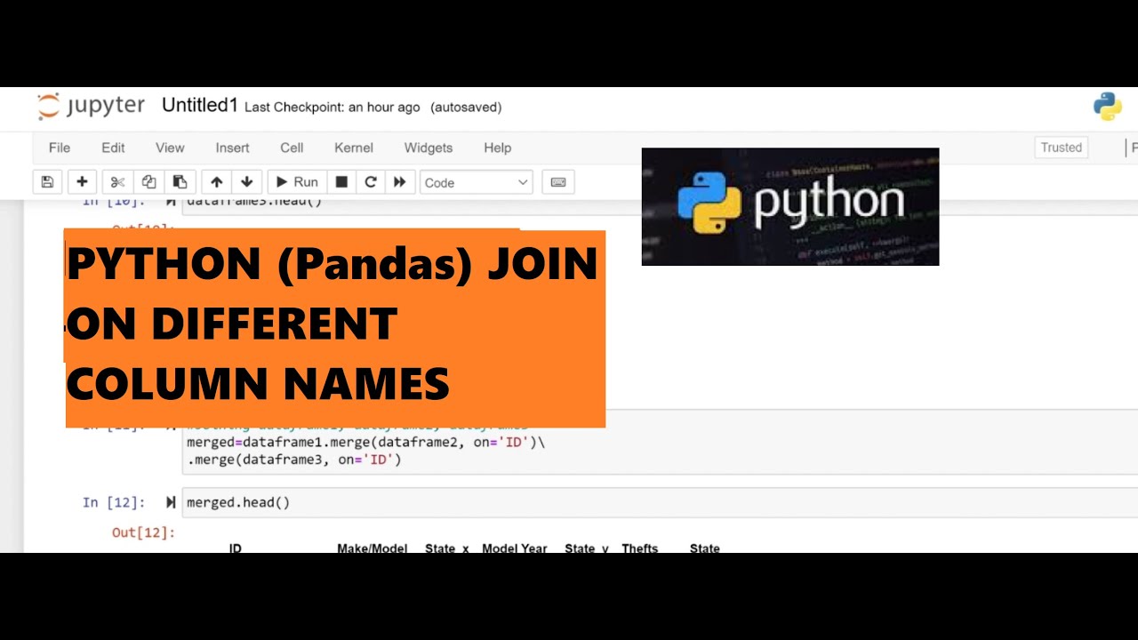Screen dimensions: 1138x640
Task: Copy selected cells icon
Action: [x=148, y=182]
